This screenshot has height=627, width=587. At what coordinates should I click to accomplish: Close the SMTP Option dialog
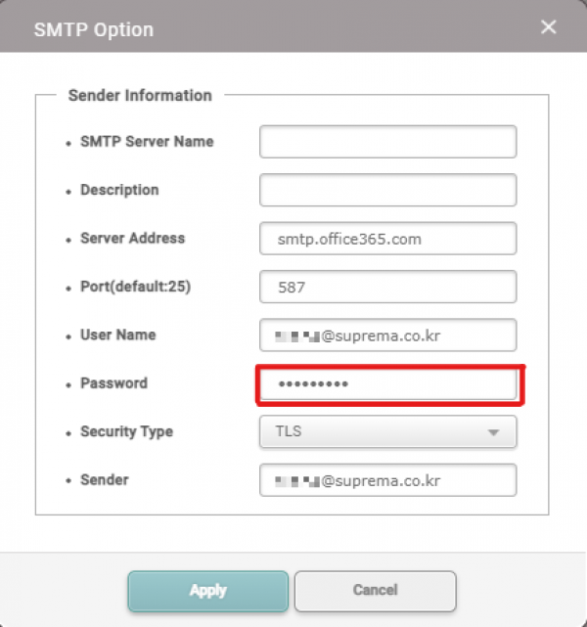(549, 27)
